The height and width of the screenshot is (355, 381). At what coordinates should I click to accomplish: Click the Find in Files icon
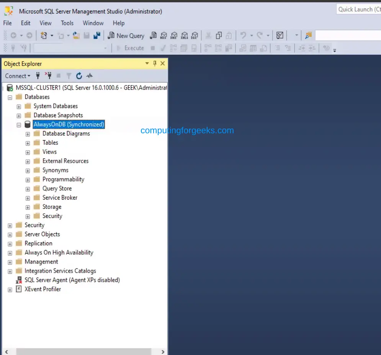tap(308, 36)
